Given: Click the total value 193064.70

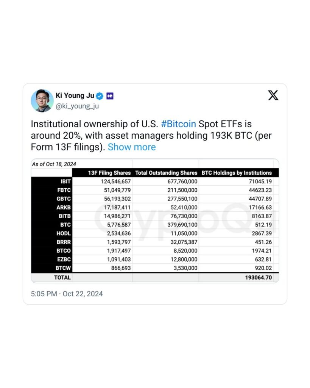Looking at the screenshot, I should [258, 278].
